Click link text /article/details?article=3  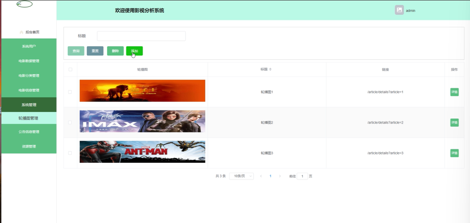[x=385, y=153]
